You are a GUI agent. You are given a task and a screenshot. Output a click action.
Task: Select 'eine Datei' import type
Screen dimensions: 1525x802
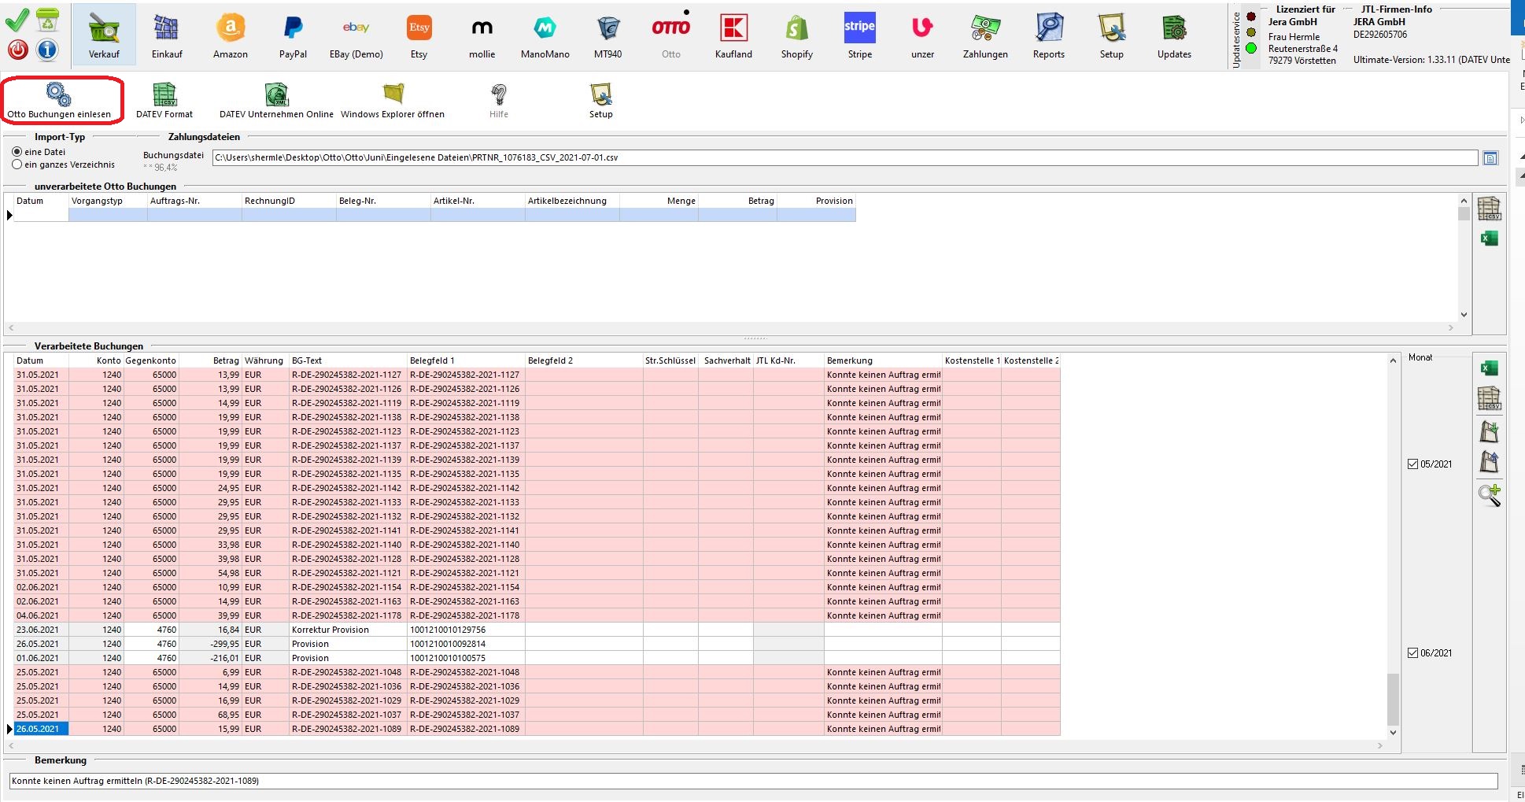click(x=17, y=152)
